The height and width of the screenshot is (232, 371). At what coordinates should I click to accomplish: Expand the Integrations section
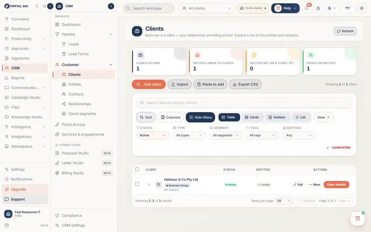[x=25, y=137]
